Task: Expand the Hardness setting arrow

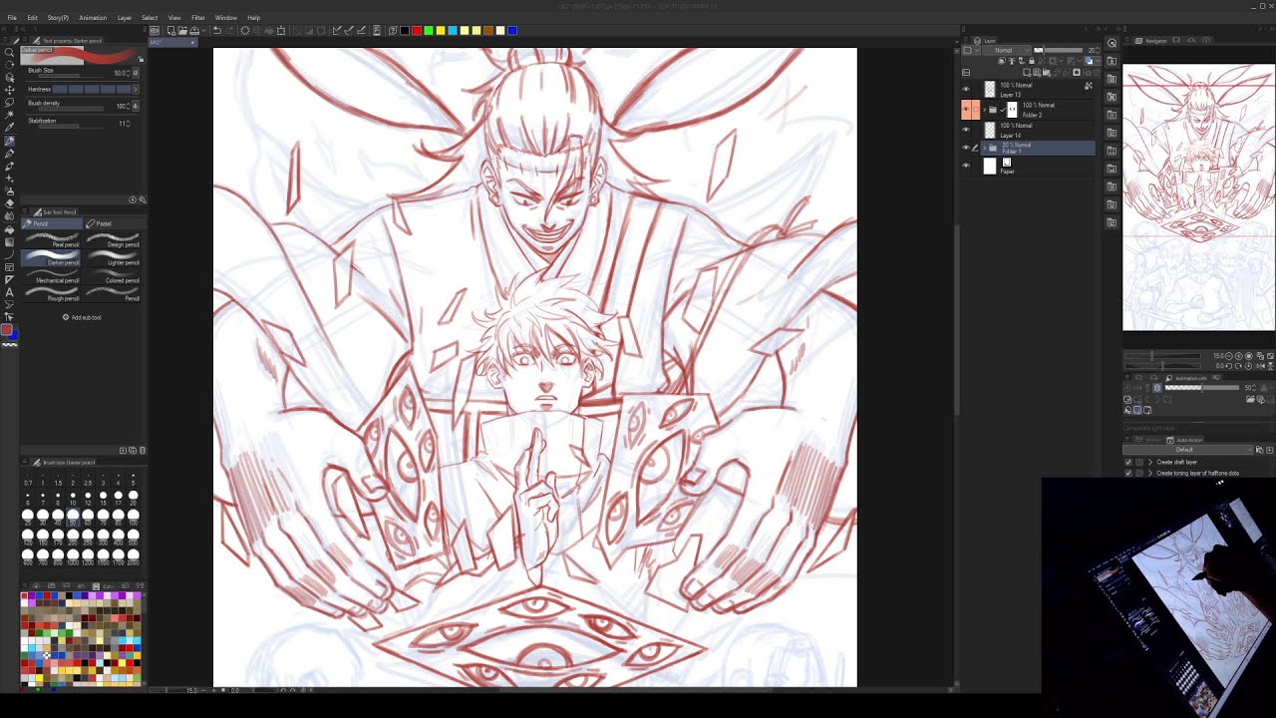Action: click(x=136, y=89)
